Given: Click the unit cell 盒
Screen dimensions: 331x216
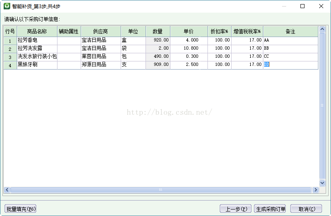Looking at the screenshot, I should [133, 41].
